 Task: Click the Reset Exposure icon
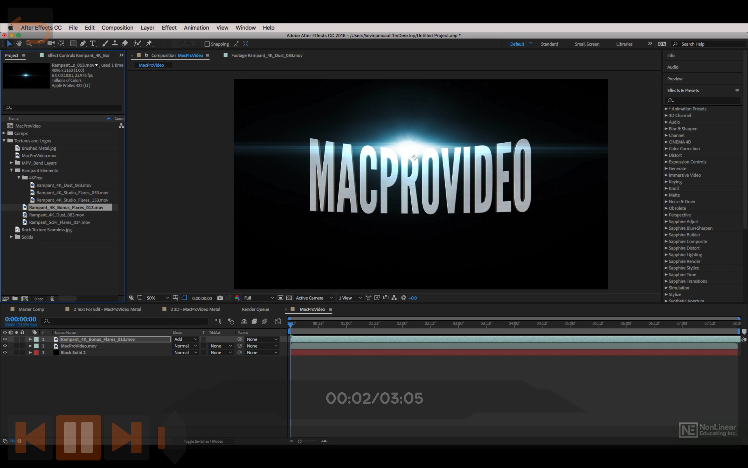403,298
